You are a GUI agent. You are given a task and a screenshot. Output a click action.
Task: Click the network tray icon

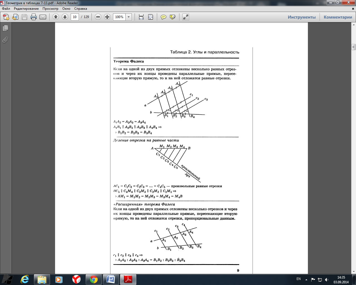point(320,279)
